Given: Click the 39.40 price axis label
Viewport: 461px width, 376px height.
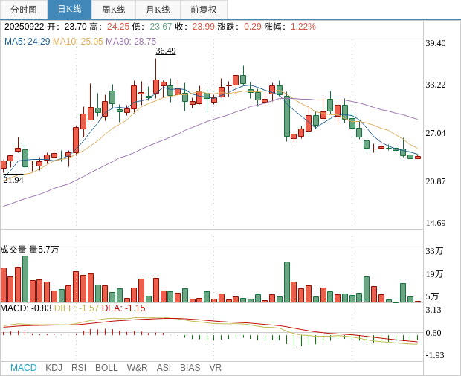Looking at the screenshot, I should 436,43.
